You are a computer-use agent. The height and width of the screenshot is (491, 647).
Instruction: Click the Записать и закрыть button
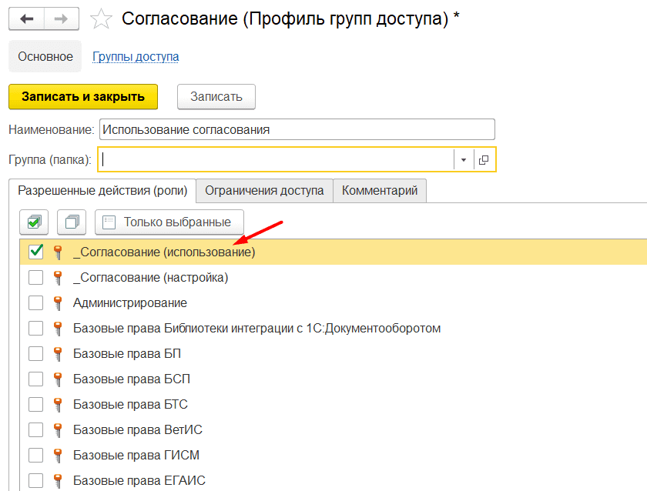[83, 97]
